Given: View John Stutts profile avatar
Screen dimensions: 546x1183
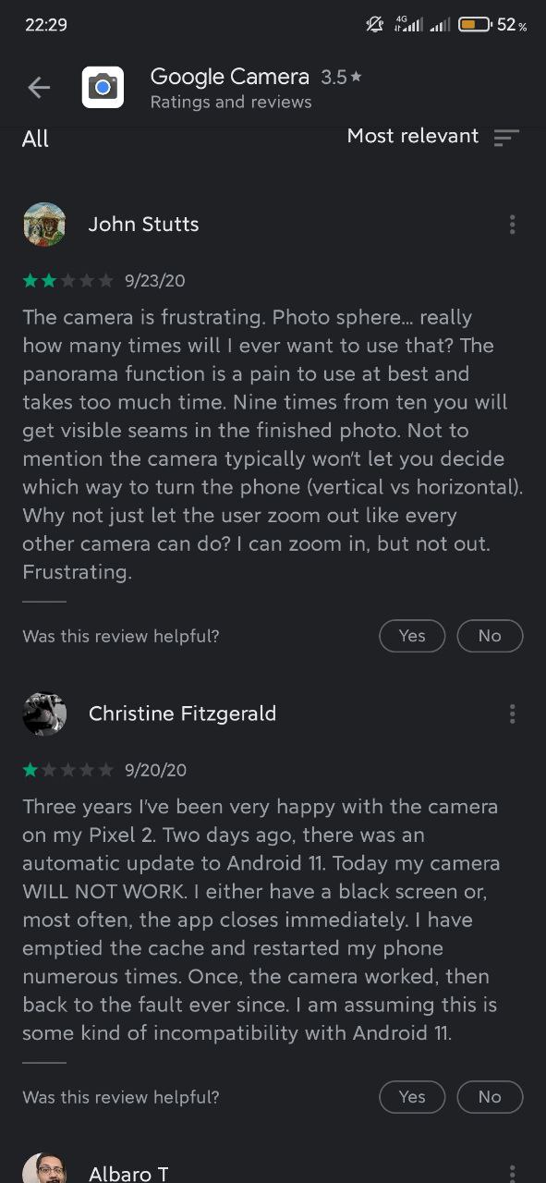Looking at the screenshot, I should tap(44, 225).
